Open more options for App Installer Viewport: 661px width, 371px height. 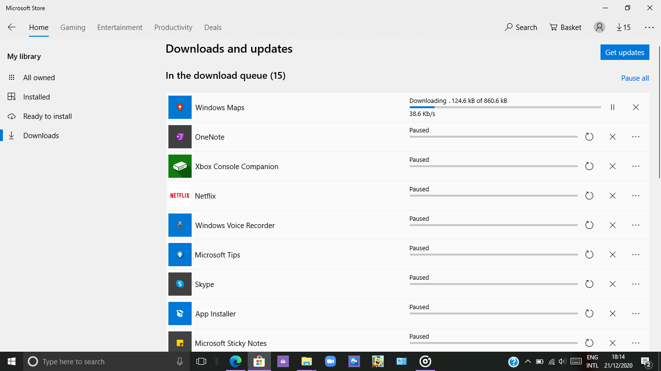click(636, 314)
